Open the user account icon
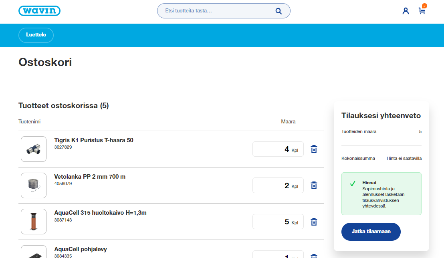The image size is (444, 258). click(406, 11)
